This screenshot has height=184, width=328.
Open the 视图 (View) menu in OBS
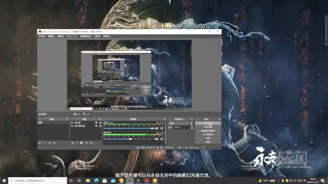(60, 36)
